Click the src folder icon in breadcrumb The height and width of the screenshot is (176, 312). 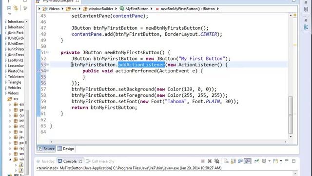tap(68, 9)
